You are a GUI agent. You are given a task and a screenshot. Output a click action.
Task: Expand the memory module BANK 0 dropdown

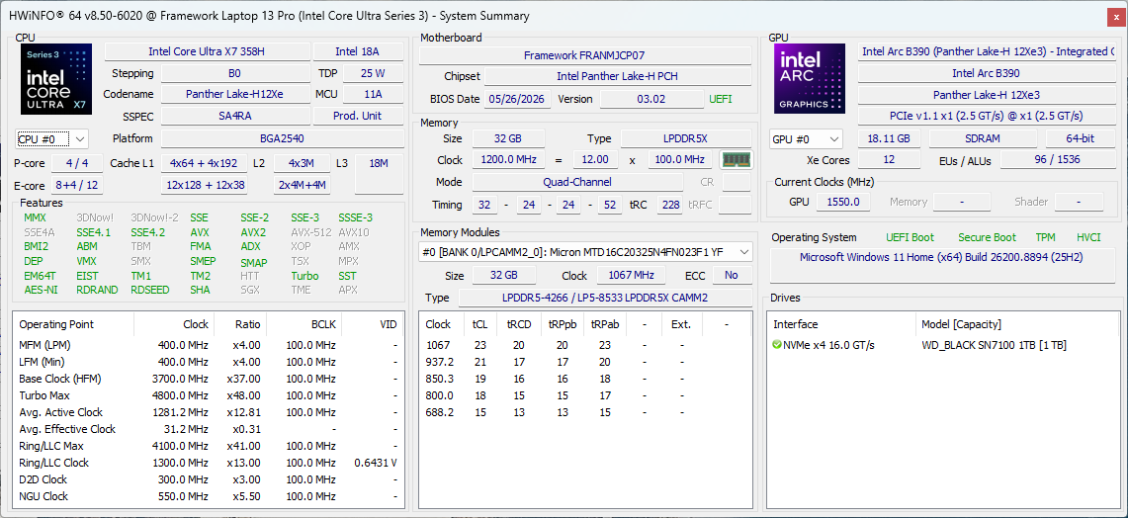coord(585,252)
